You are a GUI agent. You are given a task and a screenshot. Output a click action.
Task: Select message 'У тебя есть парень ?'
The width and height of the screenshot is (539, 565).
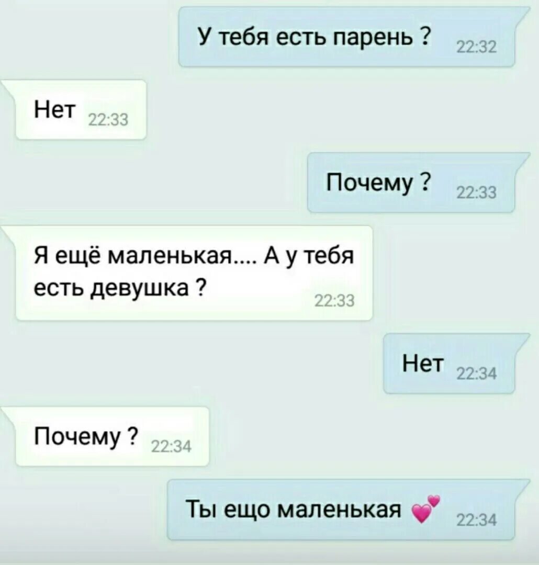coord(346,37)
